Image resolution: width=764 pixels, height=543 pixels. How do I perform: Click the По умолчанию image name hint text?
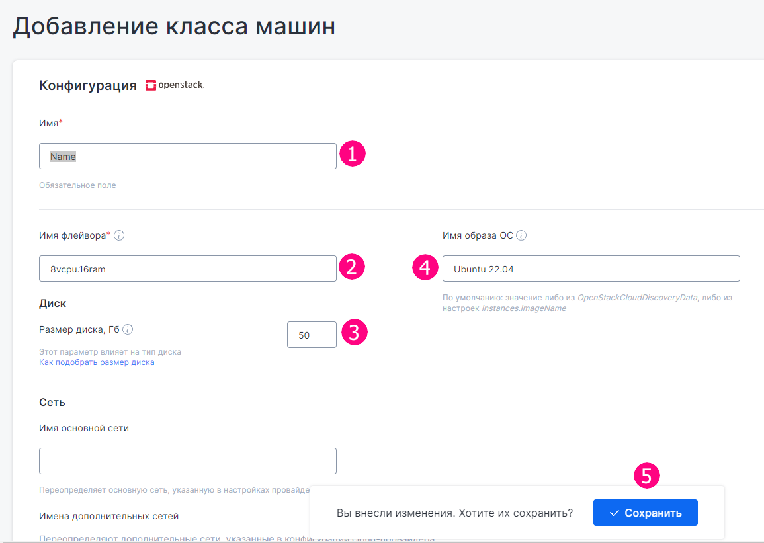point(587,303)
